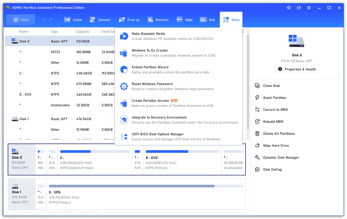Viewport: 347px width, 219px height.
Task: Click Disk Defrag
Action: (x=272, y=169)
